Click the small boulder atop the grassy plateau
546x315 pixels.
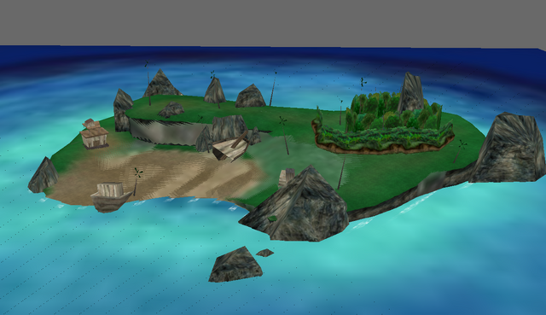pyautogui.click(x=171, y=109)
